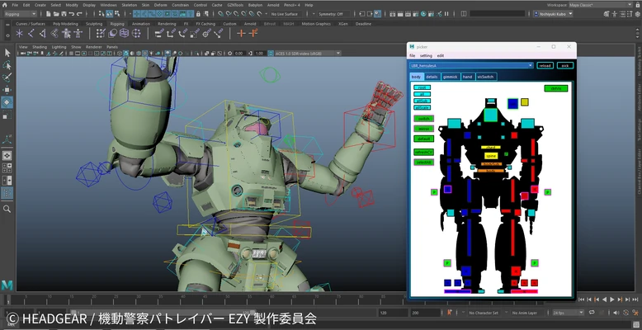Select the Move tool in toolbox
Viewport: 642px width, 330px height.
click(x=7, y=90)
